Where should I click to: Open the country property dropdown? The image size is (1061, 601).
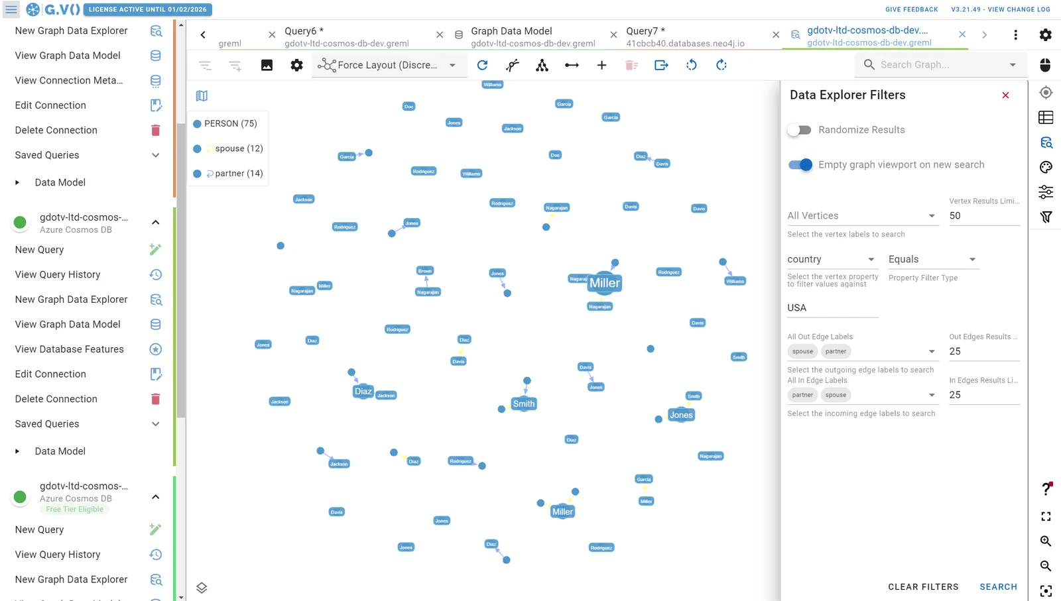pos(833,259)
